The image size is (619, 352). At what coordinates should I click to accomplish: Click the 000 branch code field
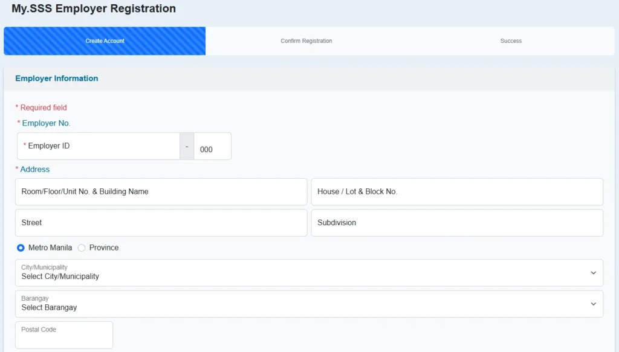point(212,146)
